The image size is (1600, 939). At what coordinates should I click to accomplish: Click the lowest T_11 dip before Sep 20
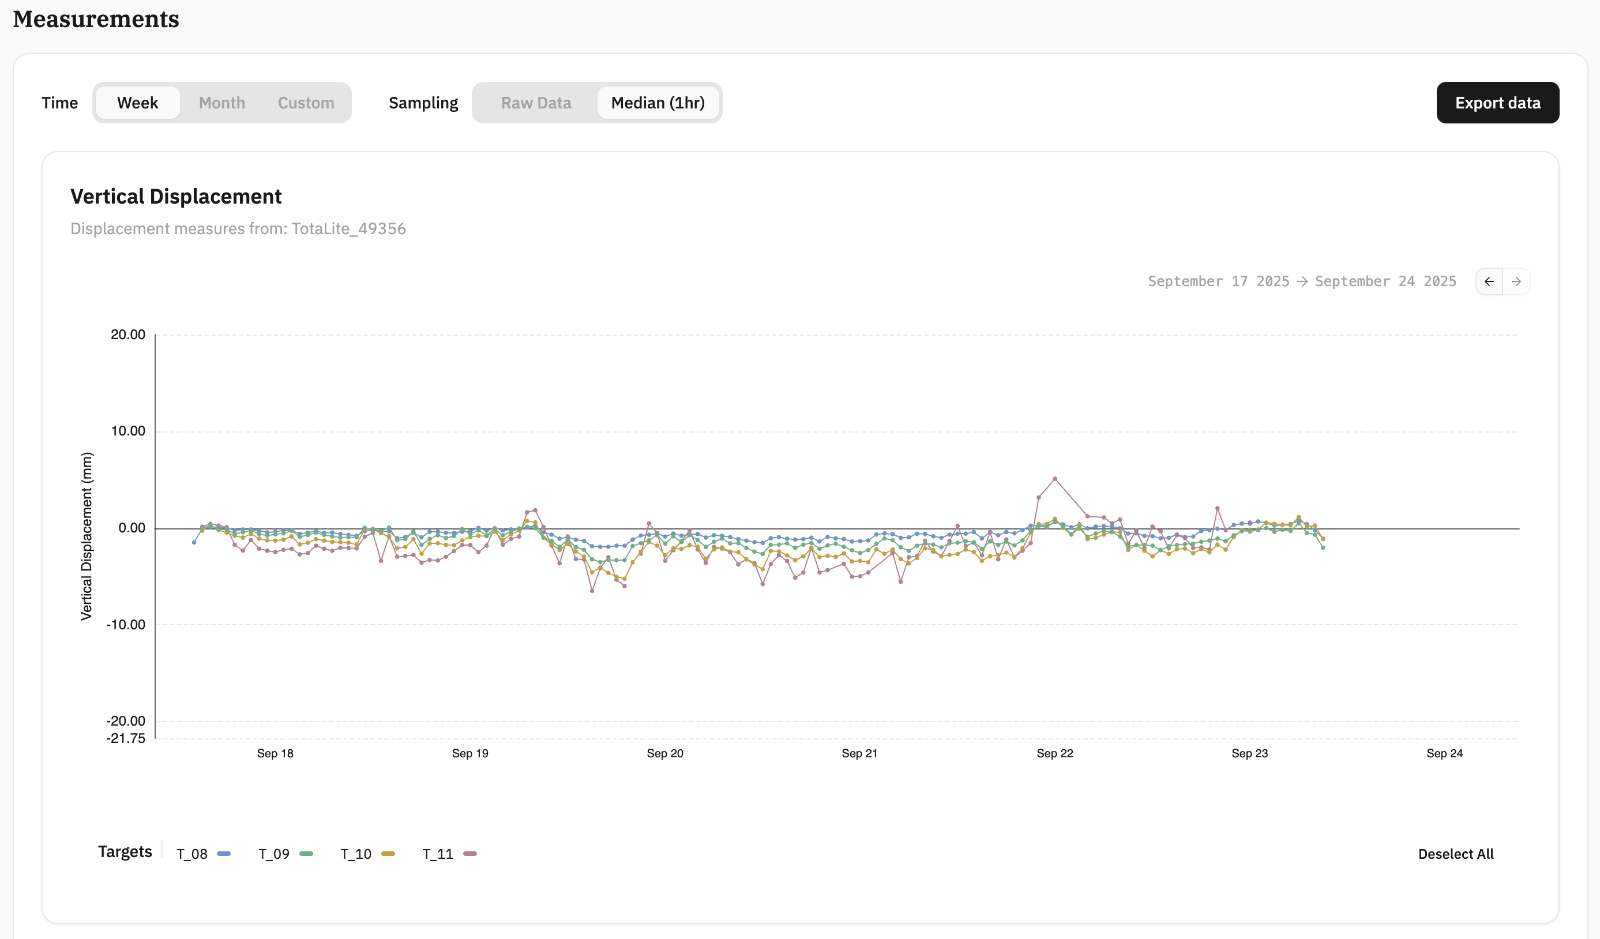point(592,591)
